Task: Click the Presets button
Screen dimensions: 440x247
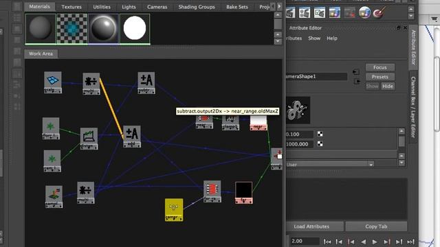Action: point(380,77)
